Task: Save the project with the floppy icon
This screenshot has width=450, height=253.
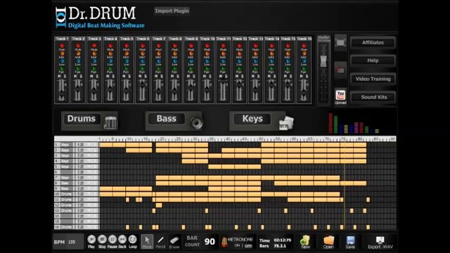Action: 350,242
